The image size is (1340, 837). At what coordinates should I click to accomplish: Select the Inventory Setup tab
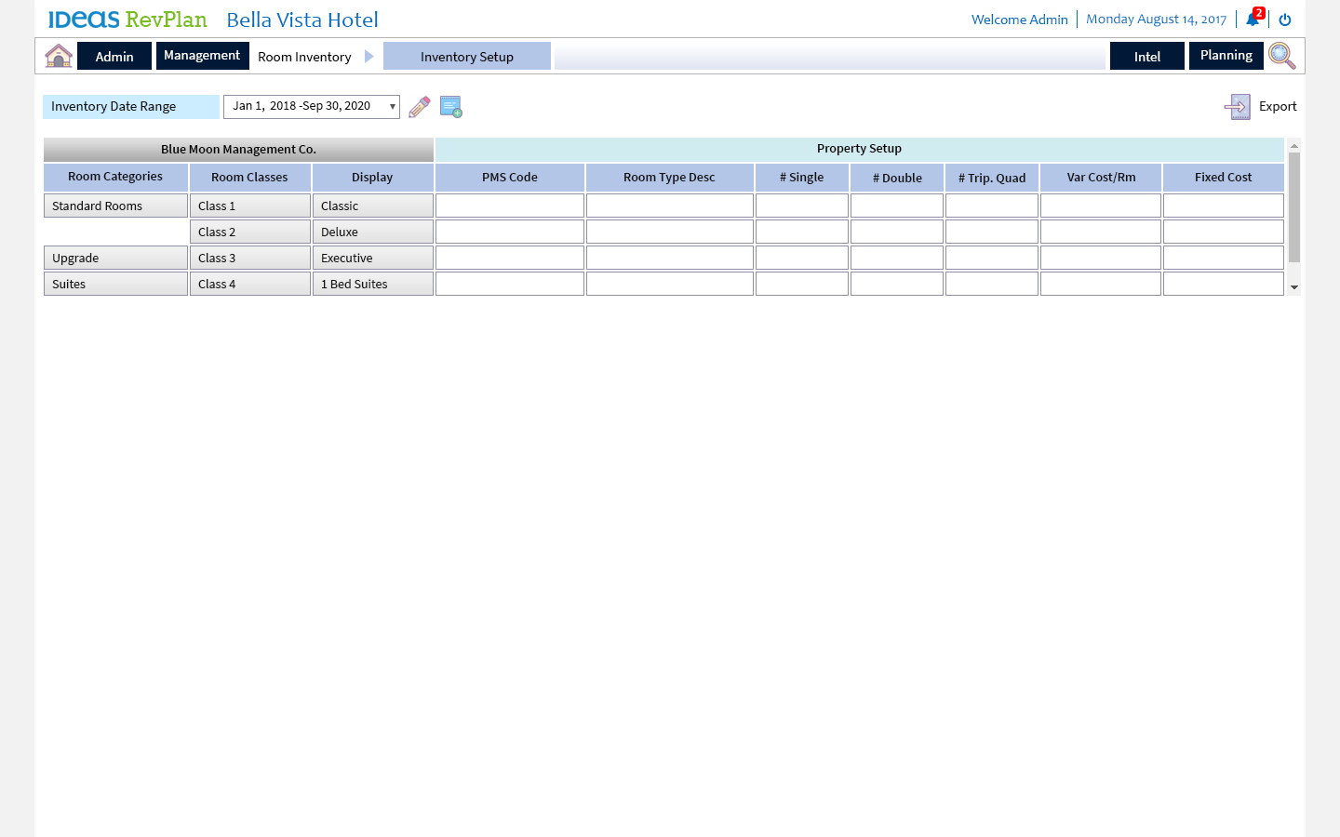(466, 57)
